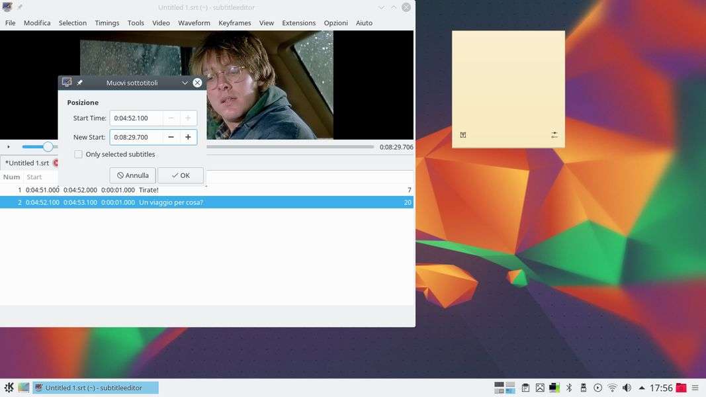Click end time 0:04:53.100 cell
Screen dimensions: 706x397
click(x=80, y=202)
